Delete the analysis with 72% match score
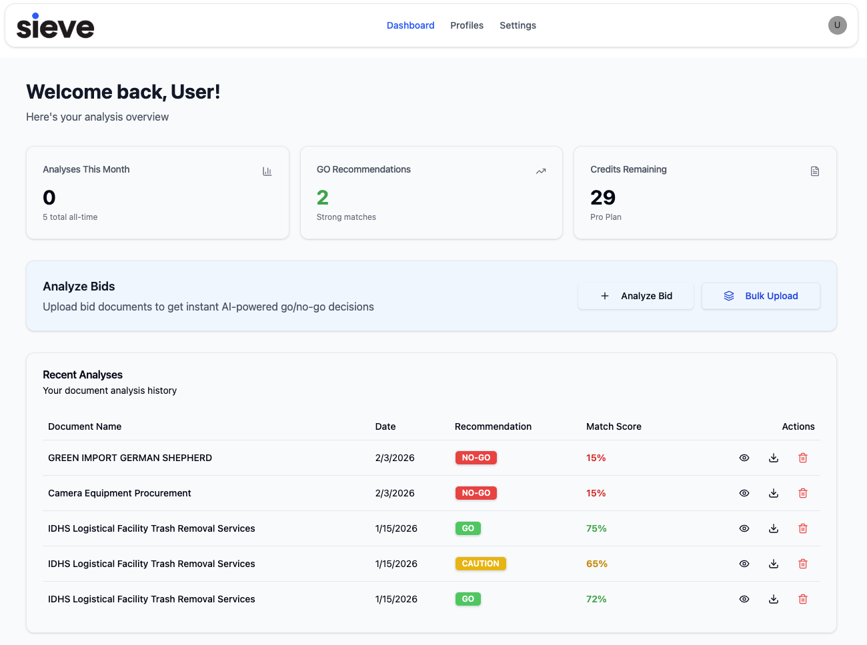Viewport: 867px width, 645px height. pyautogui.click(x=803, y=599)
